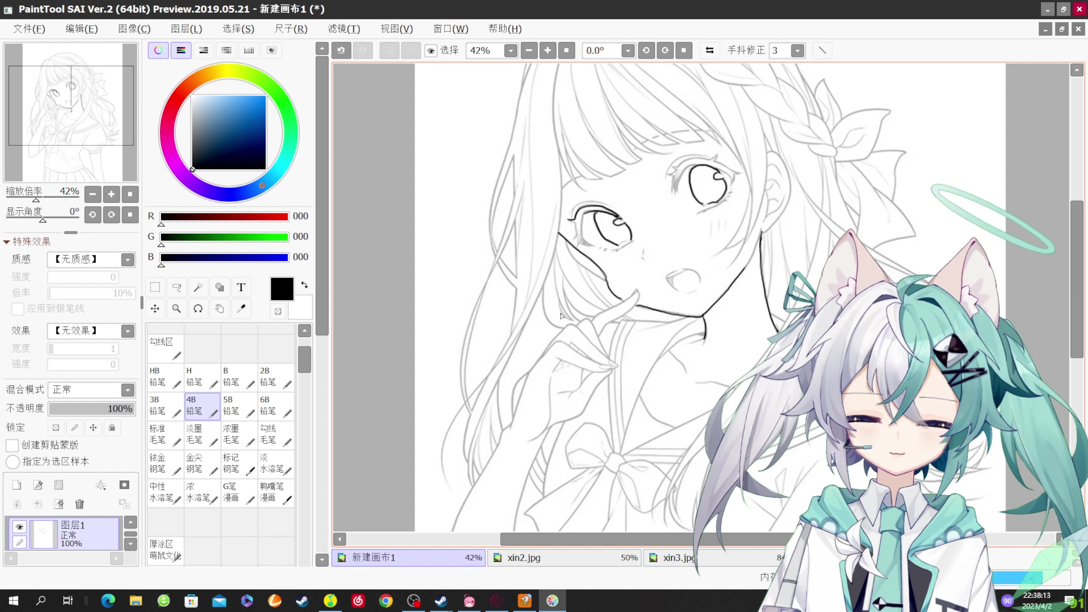Open the Chrome browser from taskbar

click(385, 601)
